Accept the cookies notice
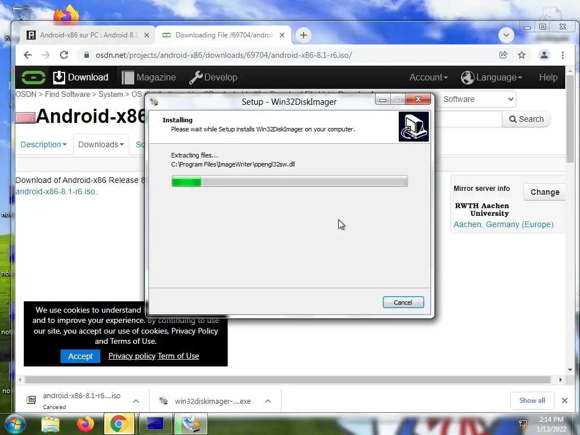 (x=80, y=356)
